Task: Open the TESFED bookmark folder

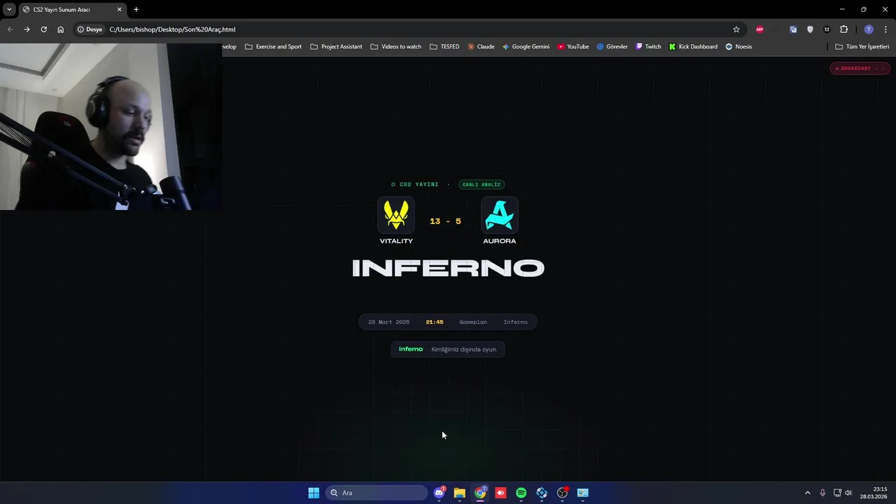Action: [x=444, y=47]
